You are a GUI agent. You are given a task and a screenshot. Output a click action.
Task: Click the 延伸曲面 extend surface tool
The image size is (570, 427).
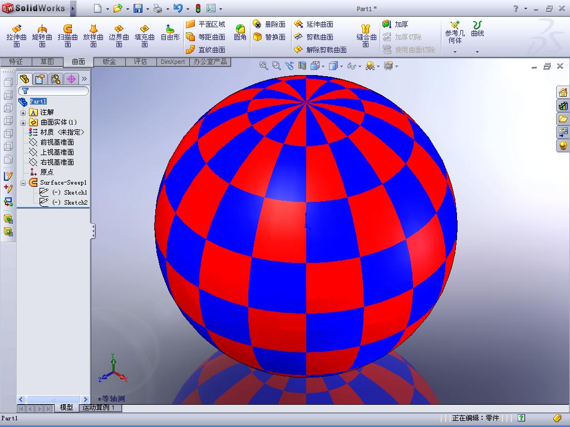(x=314, y=24)
